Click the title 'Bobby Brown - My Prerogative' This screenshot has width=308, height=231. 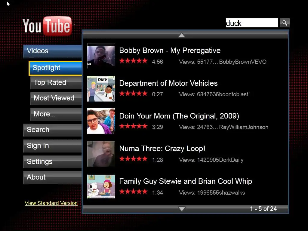pyautogui.click(x=170, y=51)
